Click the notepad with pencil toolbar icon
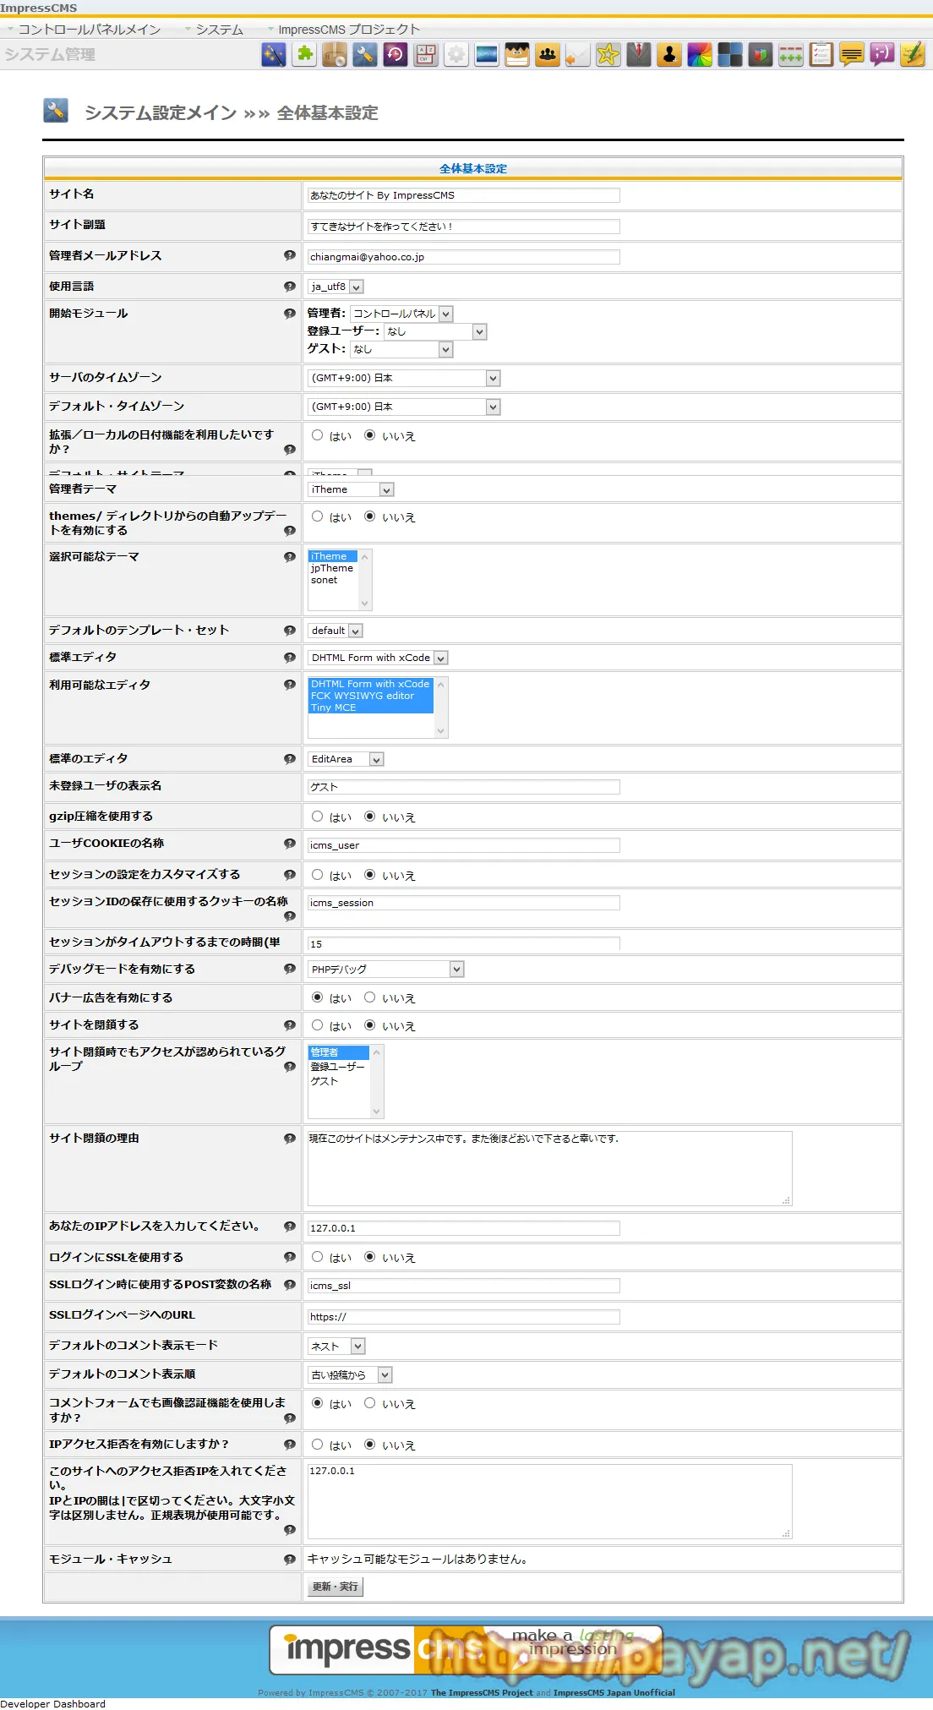 coord(913,55)
